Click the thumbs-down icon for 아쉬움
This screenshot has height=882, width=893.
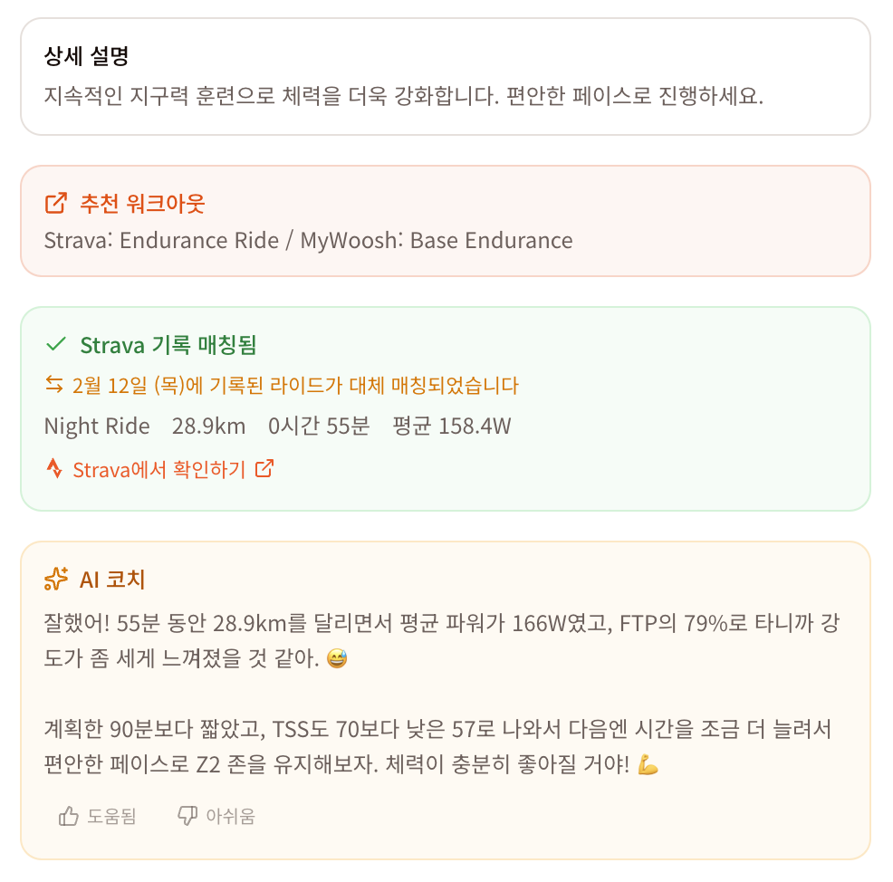(187, 816)
